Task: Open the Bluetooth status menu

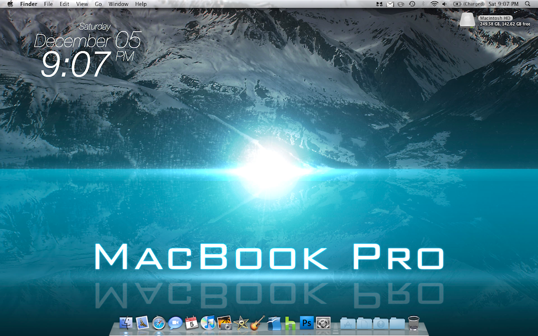Action: pos(423,4)
